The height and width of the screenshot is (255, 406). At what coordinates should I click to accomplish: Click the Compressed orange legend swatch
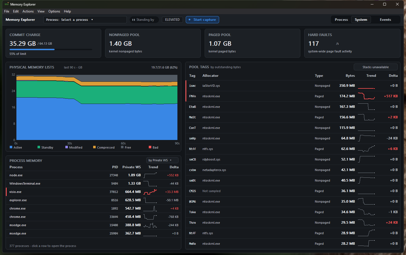(94, 147)
